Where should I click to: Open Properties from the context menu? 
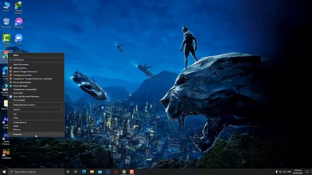coord(36,134)
